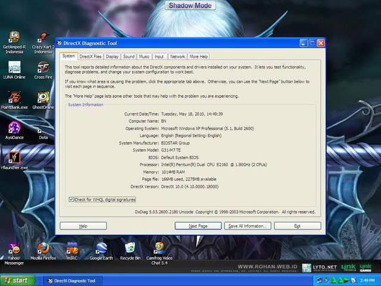Image resolution: width=381 pixels, height=286 pixels.
Task: Click Save All Information button
Action: point(248,226)
